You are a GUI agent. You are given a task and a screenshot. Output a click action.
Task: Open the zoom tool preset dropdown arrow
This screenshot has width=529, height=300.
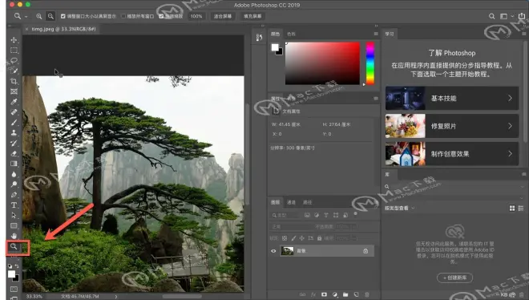tap(26, 16)
